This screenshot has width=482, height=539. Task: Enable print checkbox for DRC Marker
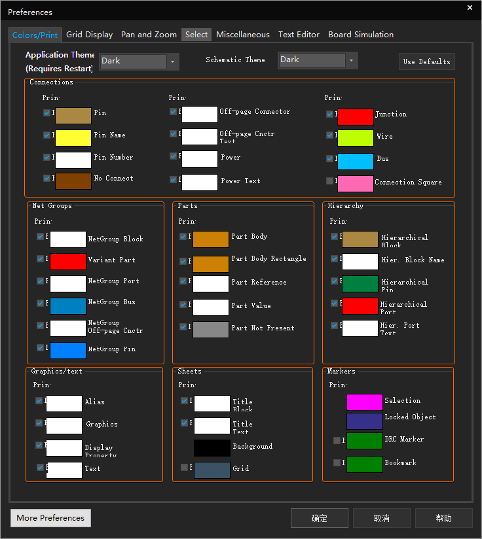[x=337, y=440]
